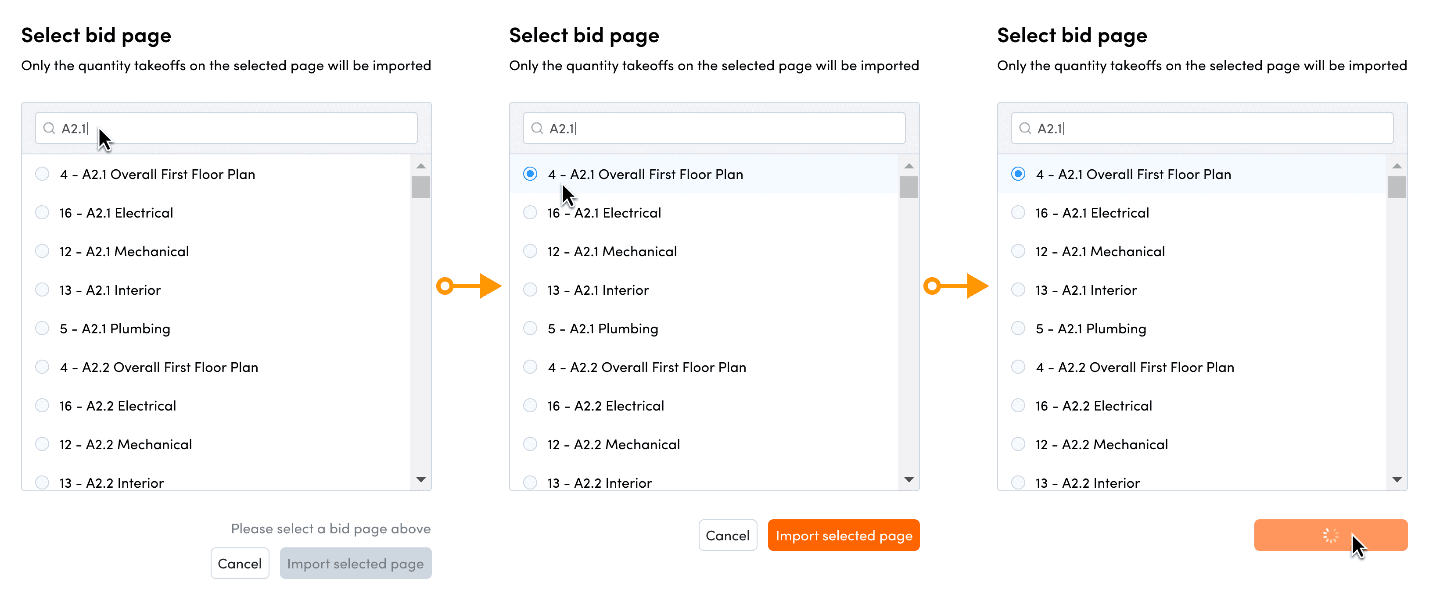Click the scroll up arrow in the first list
The height and width of the screenshot is (600, 1429).
coord(421,166)
